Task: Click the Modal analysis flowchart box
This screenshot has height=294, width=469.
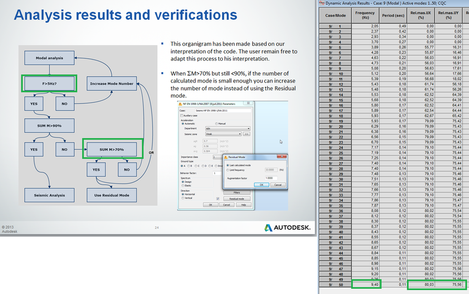Action: [49, 58]
